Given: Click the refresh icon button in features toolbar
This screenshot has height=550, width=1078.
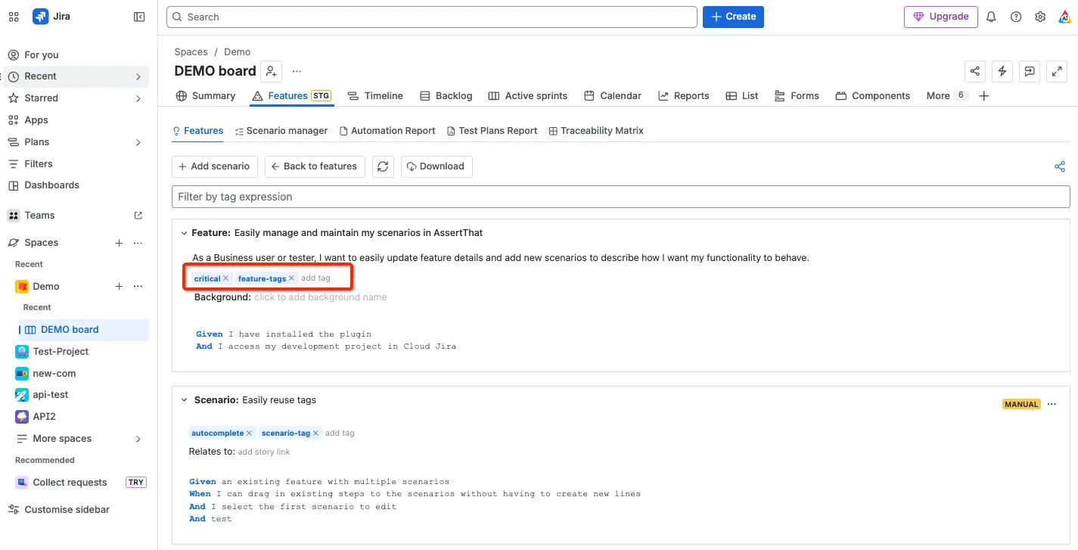Looking at the screenshot, I should 383,166.
